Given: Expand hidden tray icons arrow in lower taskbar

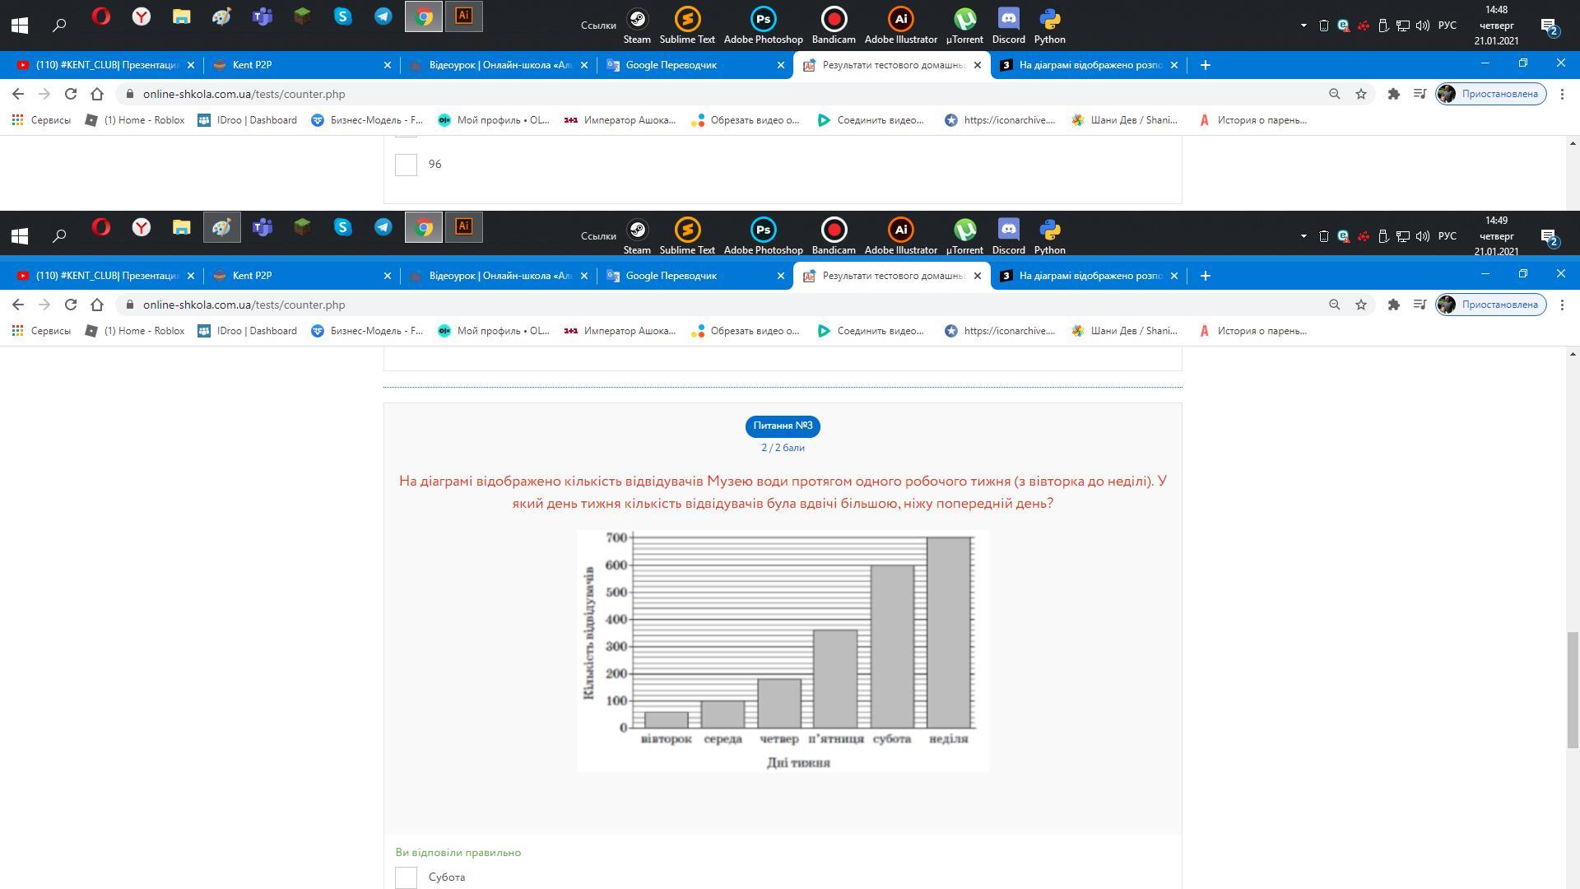Looking at the screenshot, I should [x=1303, y=236].
